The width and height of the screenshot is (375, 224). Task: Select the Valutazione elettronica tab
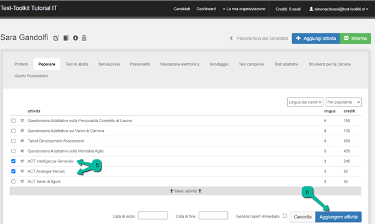(179, 64)
